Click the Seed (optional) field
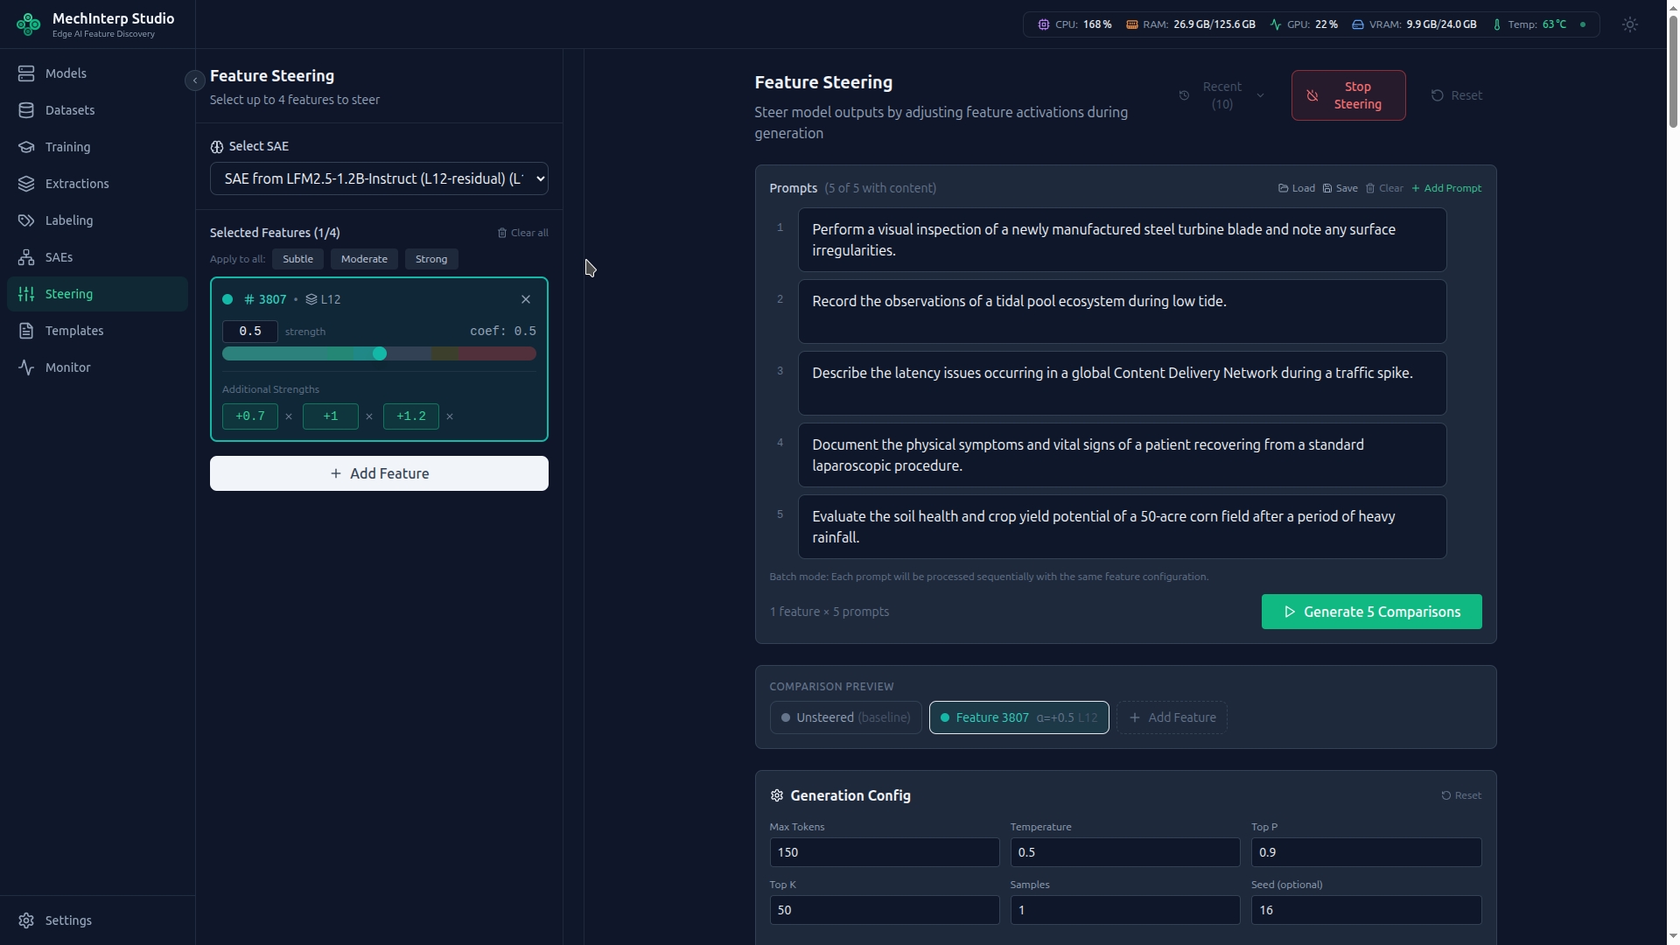Viewport: 1680px width, 945px height. tap(1366, 910)
